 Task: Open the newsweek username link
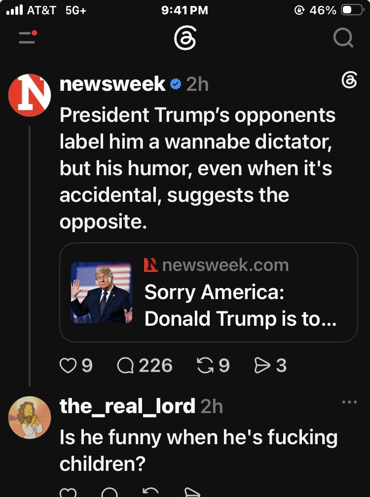coord(112,84)
